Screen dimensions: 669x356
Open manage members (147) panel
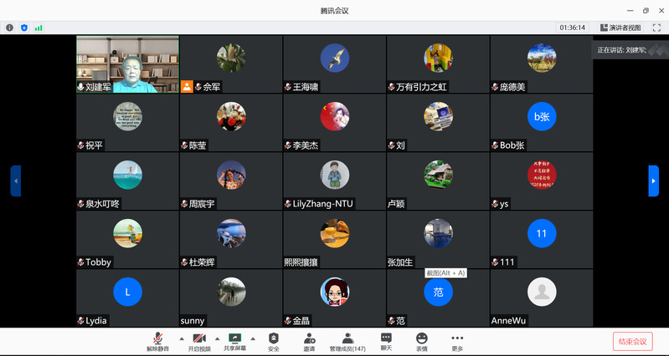(x=347, y=341)
